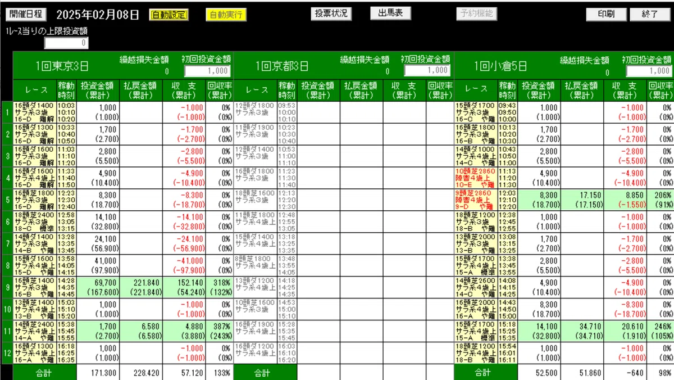This screenshot has width=674, height=380.
Task: Select the 1回小倉5日 venue header
Action: point(502,66)
